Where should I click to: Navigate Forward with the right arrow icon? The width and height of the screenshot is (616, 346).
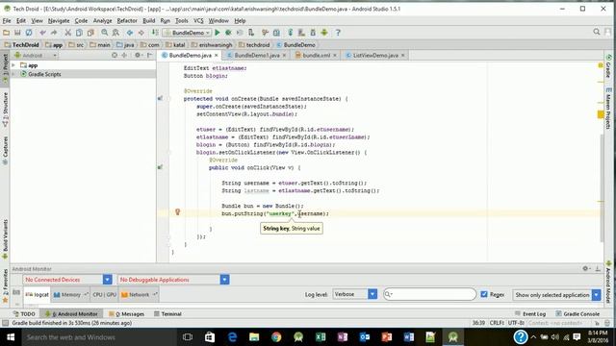[141, 33]
